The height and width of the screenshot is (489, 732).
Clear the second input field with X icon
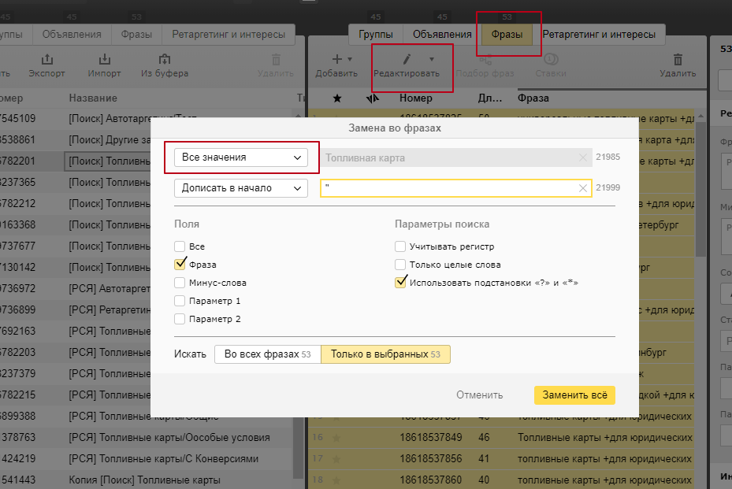click(x=583, y=188)
